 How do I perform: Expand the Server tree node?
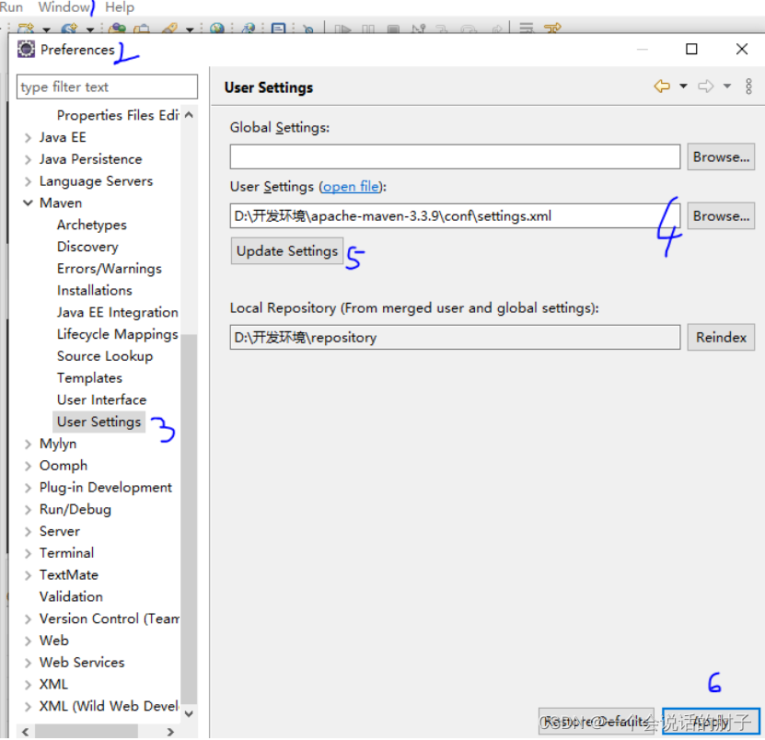point(28,532)
